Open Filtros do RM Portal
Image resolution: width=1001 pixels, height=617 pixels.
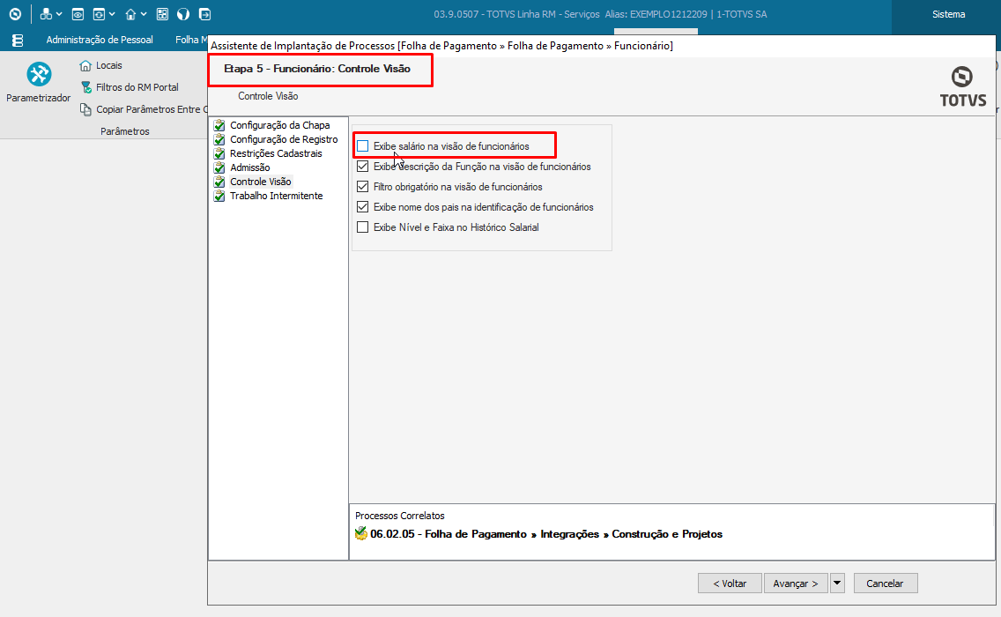[137, 87]
